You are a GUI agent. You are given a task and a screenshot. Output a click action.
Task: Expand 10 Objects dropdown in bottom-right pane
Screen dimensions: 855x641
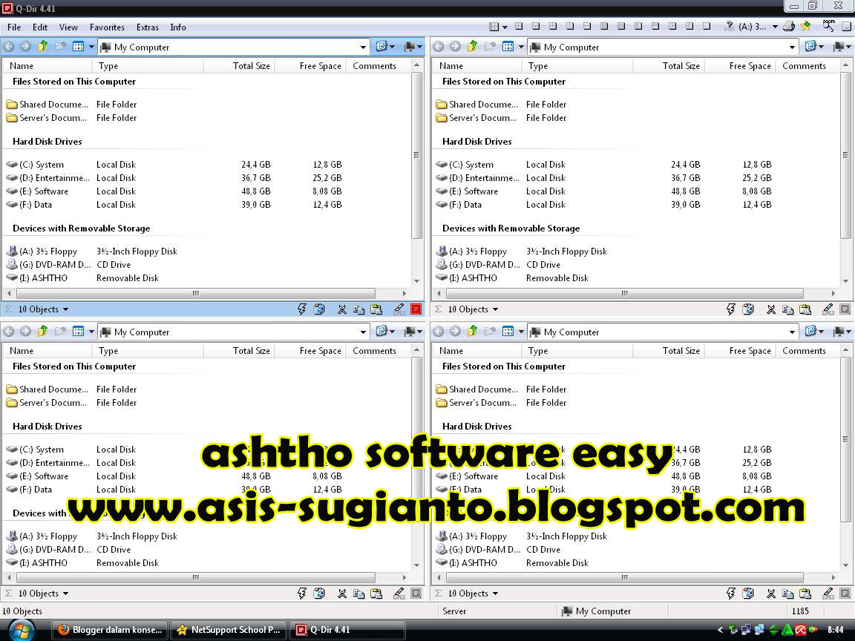(x=495, y=594)
